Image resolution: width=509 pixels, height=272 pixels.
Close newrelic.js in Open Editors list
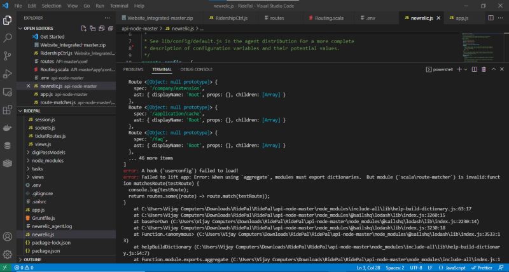coord(28,86)
